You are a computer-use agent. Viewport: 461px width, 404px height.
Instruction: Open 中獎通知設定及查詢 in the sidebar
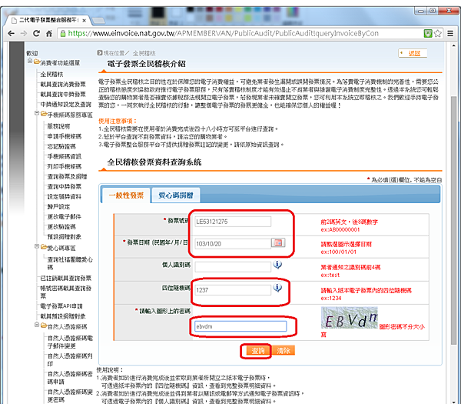pyautogui.click(x=66, y=105)
